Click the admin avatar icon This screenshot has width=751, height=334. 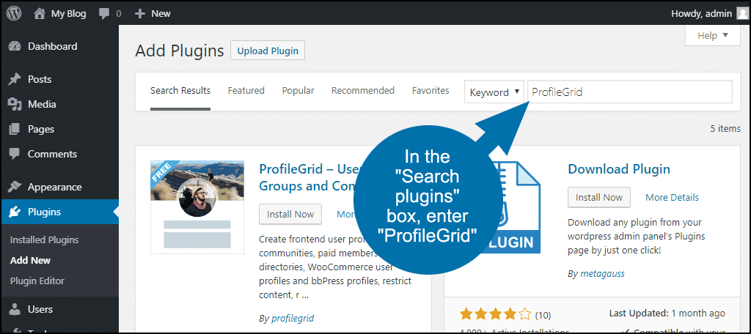pos(741,13)
